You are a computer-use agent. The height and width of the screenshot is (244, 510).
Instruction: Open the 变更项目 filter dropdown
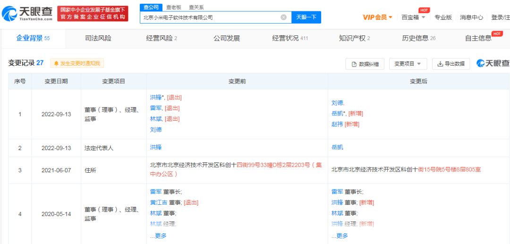[408, 64]
